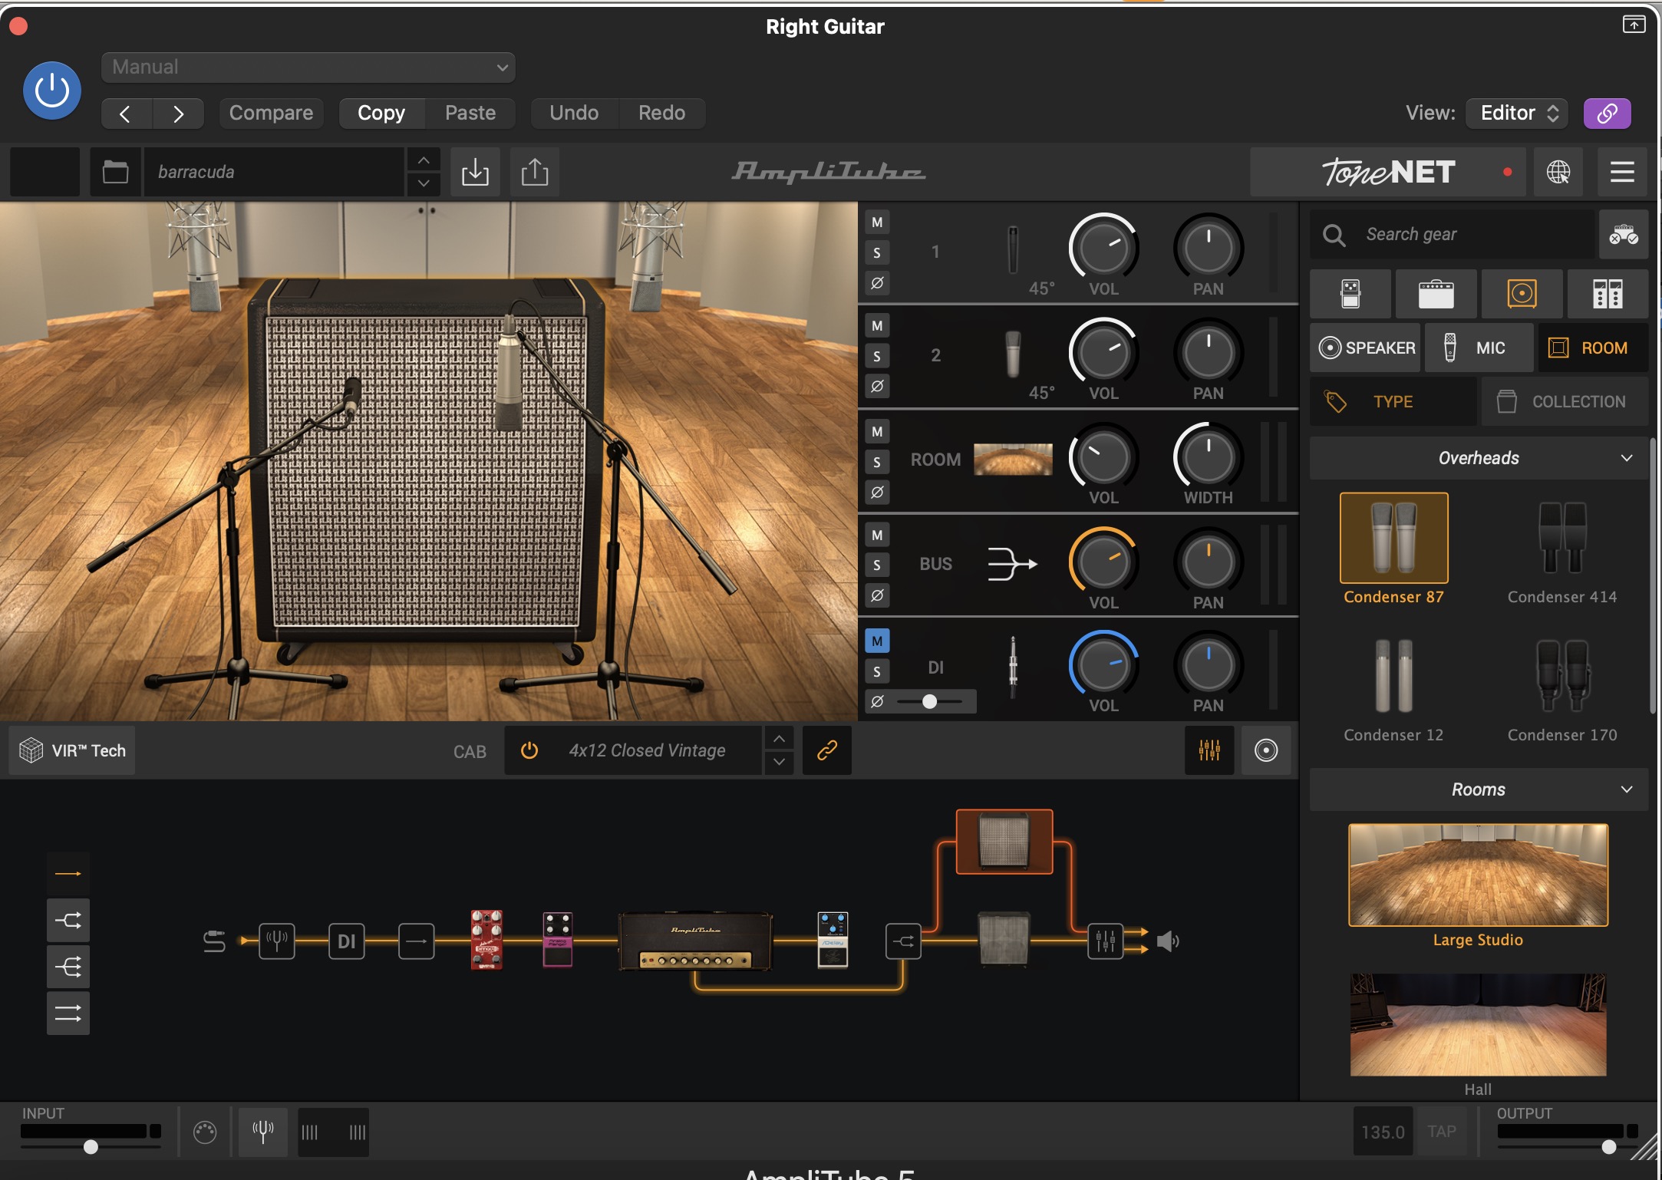The image size is (1662, 1180).
Task: Go to next plugin setting arrow
Action: coord(178,114)
